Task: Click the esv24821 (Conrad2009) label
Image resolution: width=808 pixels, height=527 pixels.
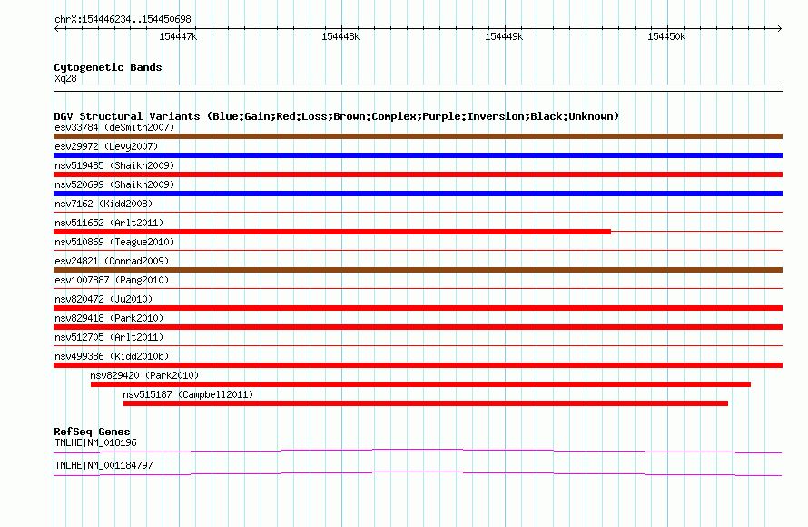Action: tap(112, 261)
